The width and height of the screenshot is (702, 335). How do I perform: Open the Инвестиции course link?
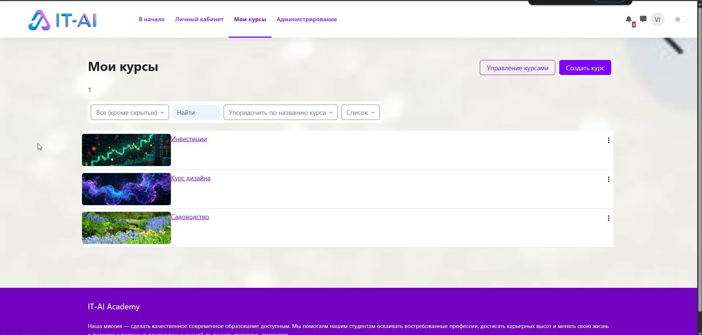pyautogui.click(x=189, y=139)
